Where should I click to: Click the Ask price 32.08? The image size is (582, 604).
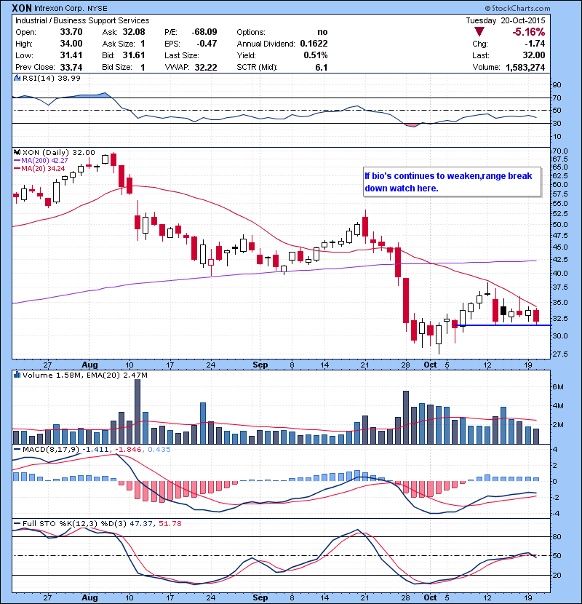click(x=134, y=32)
